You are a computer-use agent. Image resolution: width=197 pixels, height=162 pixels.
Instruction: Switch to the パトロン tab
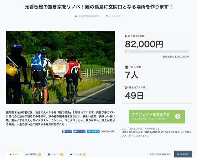pyautogui.click(x=55, y=154)
